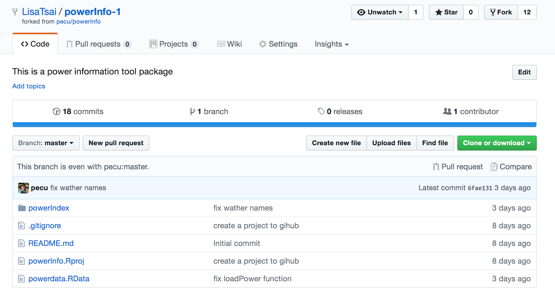The width and height of the screenshot is (555, 292).
Task: Click the README.md file icon
Action: 22,243
